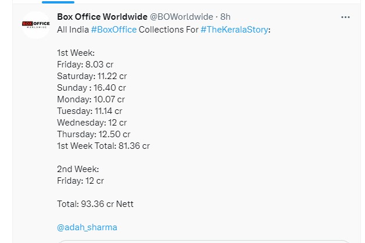Click the "Tuesday: 11.14 cr" line
Viewport: 365px width, 243px height.
pyautogui.click(x=90, y=111)
